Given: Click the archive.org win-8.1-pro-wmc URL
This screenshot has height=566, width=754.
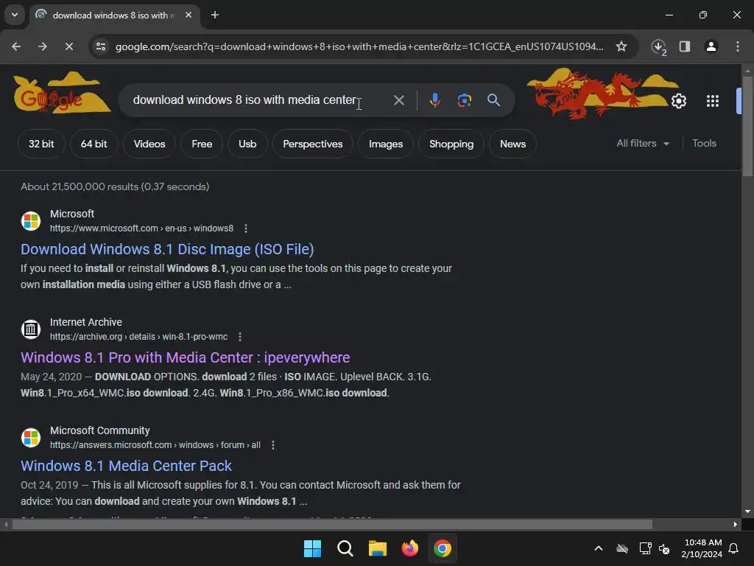Looking at the screenshot, I should point(138,337).
